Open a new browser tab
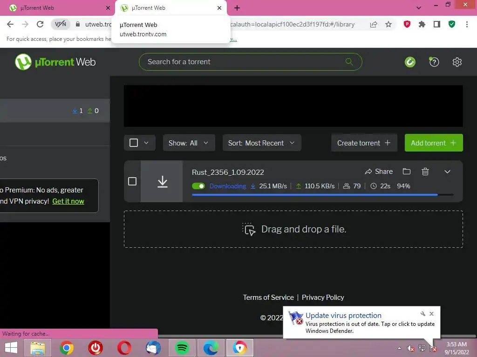477x357 pixels. pyautogui.click(x=237, y=8)
